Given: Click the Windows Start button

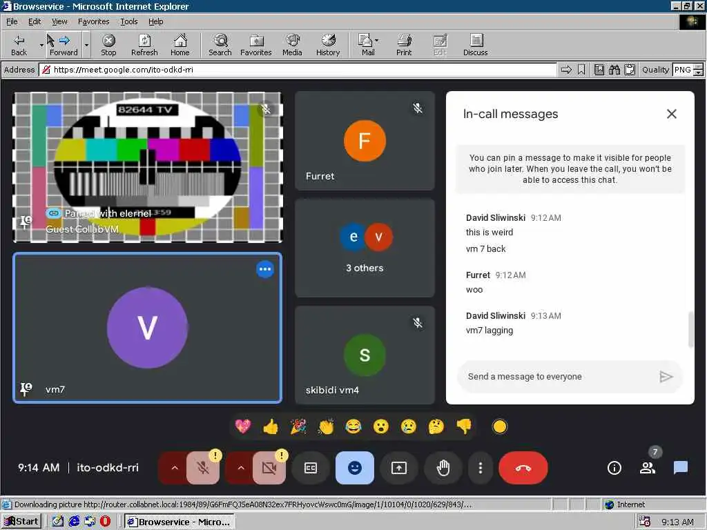Looking at the screenshot, I should tap(21, 522).
